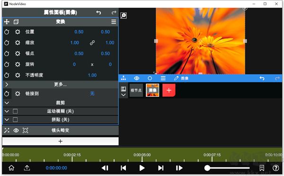Click the 3D cube icon beside 变换

[x=16, y=22]
